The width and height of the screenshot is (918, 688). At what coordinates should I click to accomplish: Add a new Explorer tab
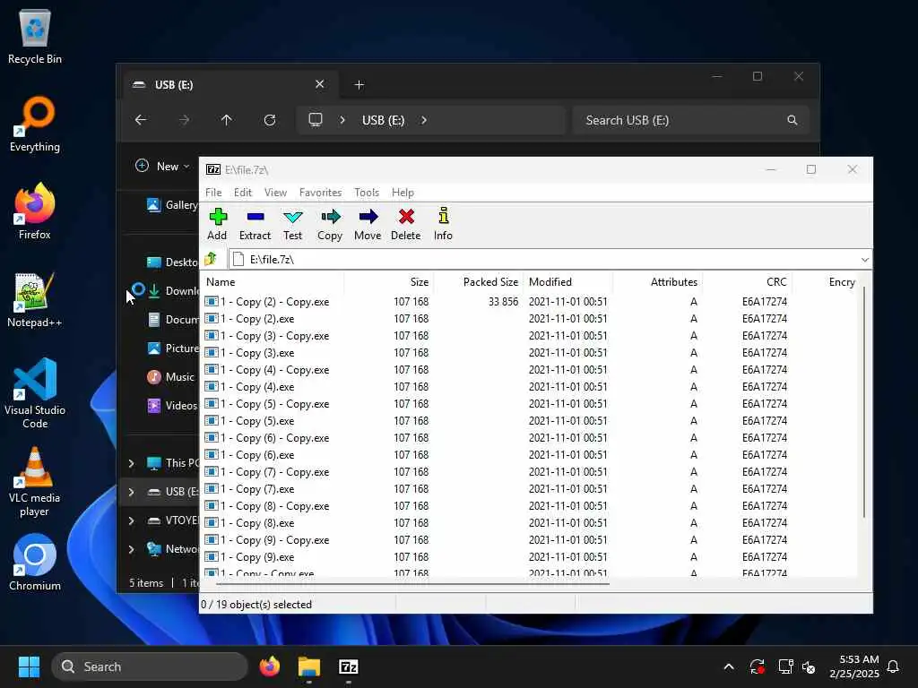tap(359, 85)
